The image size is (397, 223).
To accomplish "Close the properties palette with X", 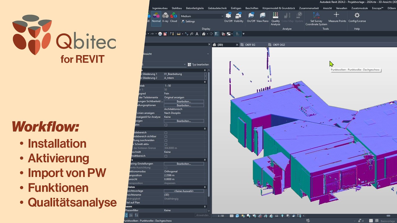I will tap(209, 45).
